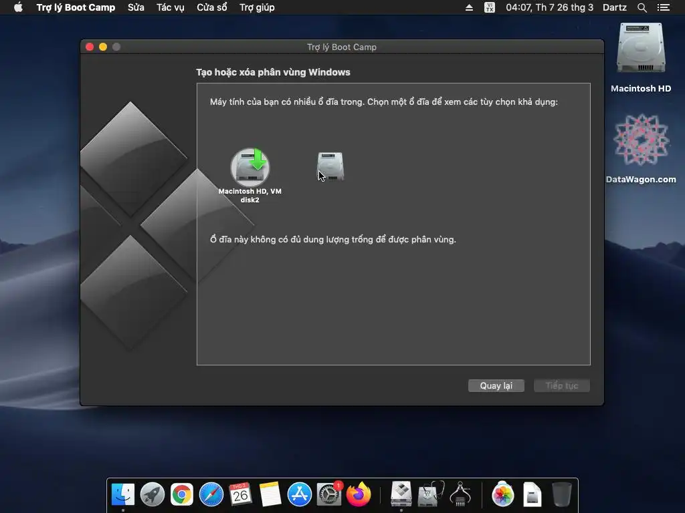This screenshot has height=513, width=685.
Task: Open the Dartz user menu
Action: (x=615, y=7)
